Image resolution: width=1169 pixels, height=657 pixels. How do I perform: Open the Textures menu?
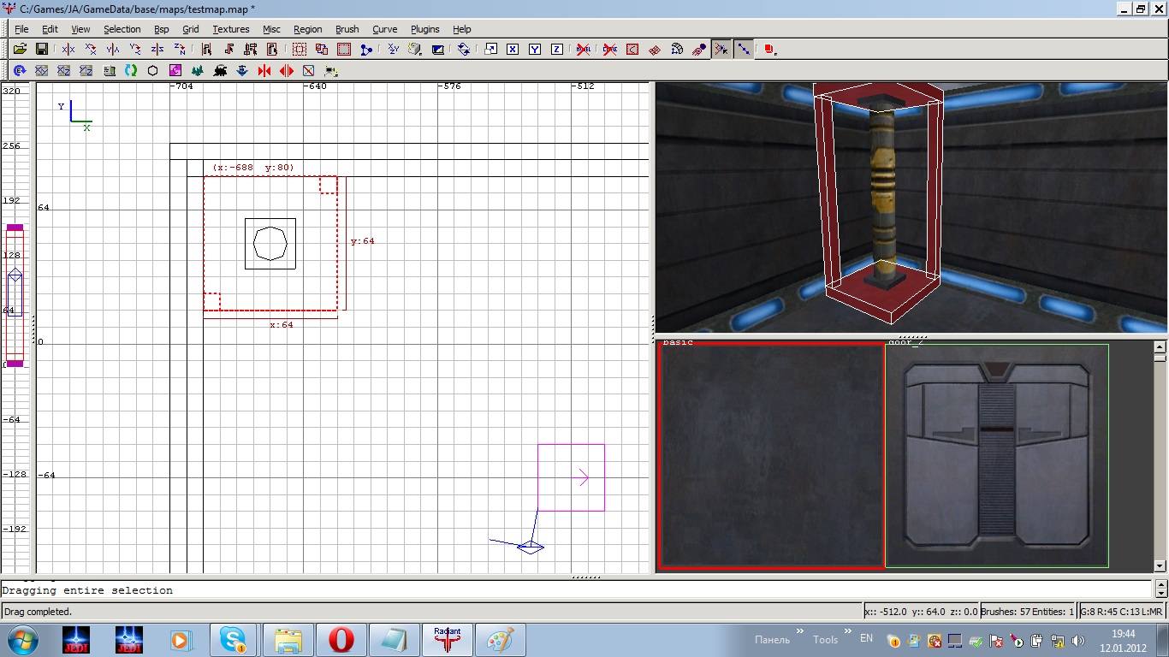[231, 29]
